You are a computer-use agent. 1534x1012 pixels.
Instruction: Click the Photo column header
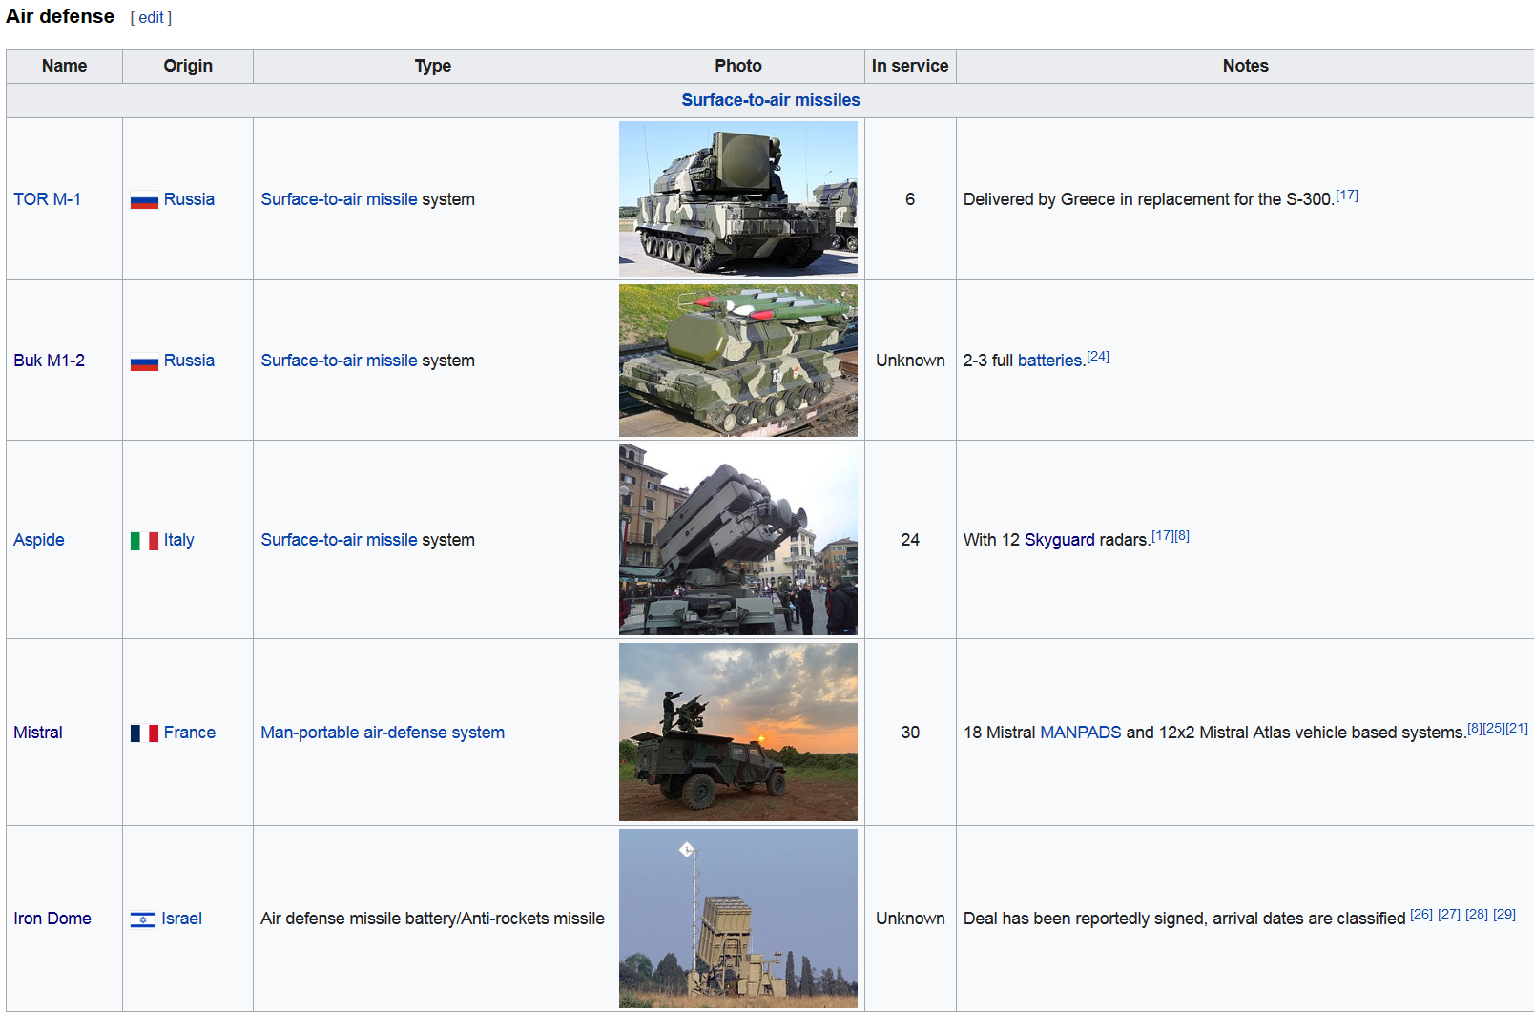738,66
